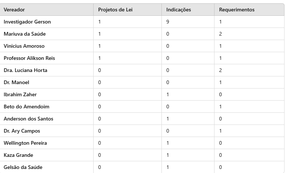
Task: Select the Investigador Gerson name cell
Action: [27, 22]
